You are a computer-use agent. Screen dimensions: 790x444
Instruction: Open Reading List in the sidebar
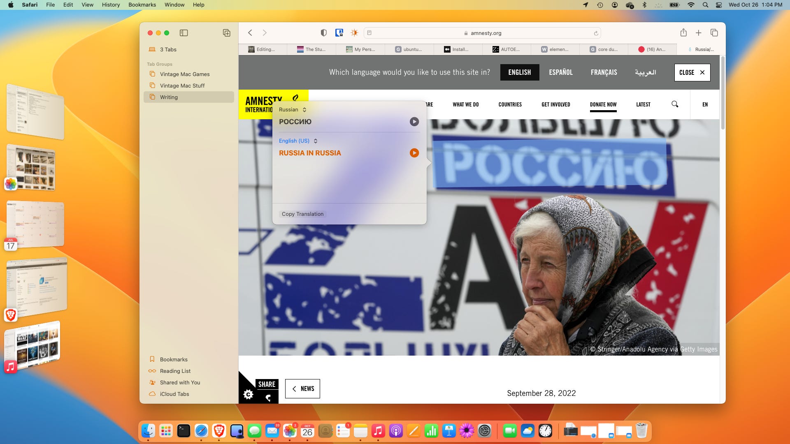point(189,371)
